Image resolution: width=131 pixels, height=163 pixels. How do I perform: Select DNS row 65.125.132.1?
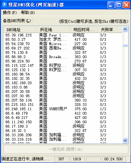(x=63, y=70)
